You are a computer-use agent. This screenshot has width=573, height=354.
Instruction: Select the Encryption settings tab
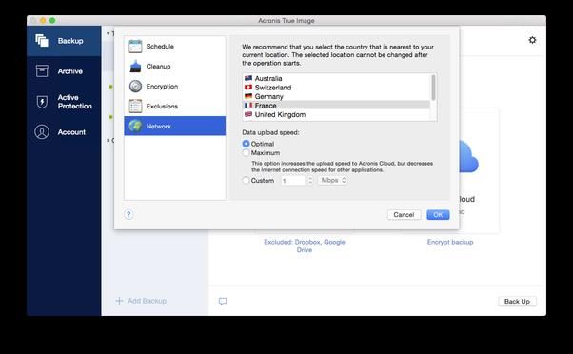tap(175, 87)
